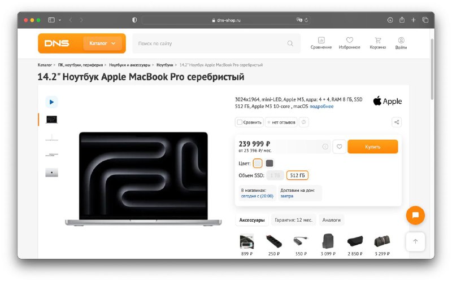Tick the Сравнить checkbox
The height and width of the screenshot is (282, 452).
(x=240, y=122)
